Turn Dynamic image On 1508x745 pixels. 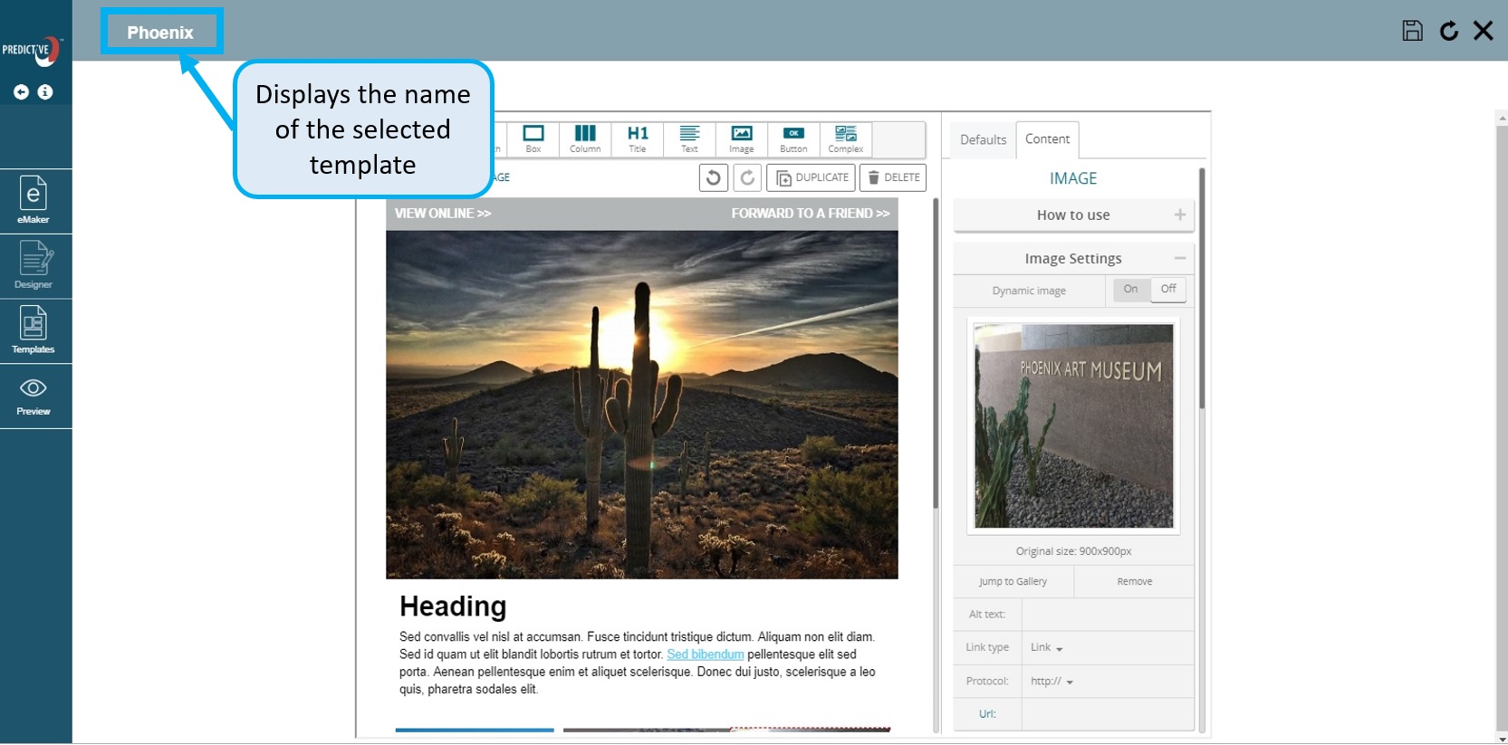1130,290
